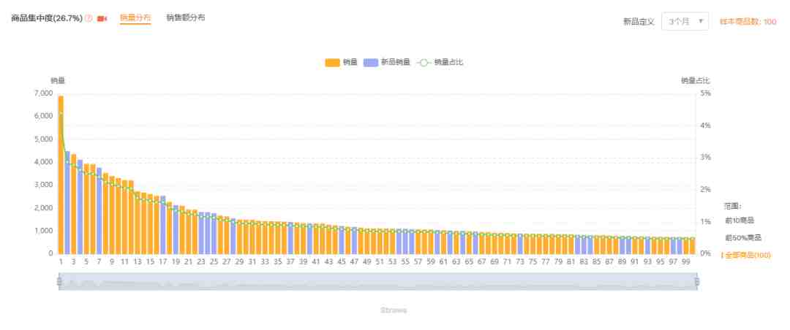Select the 全部商品(100) range option
790x330 pixels.
(x=746, y=255)
